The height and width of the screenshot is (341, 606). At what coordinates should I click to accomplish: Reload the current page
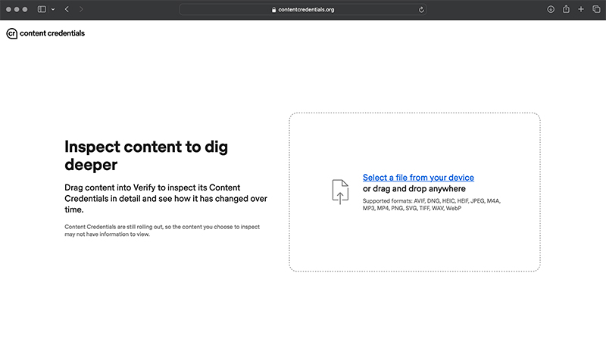[x=421, y=10]
